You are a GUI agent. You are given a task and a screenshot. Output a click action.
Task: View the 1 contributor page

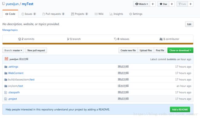pyautogui.click(x=169, y=39)
